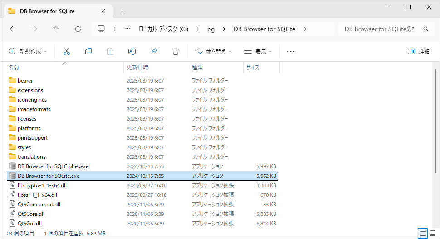
Task: Open the 並べ替え sort dropdown
Action: point(213,51)
